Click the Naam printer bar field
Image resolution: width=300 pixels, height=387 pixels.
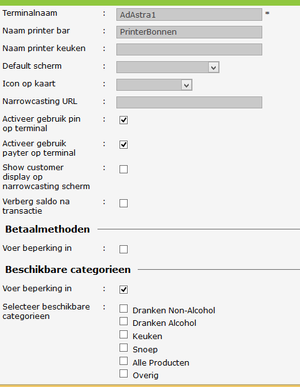189,32
